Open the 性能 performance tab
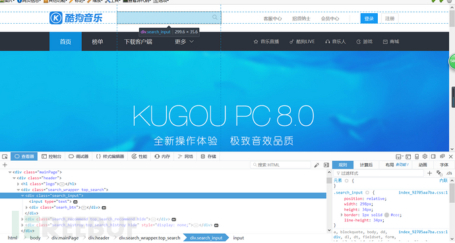Viewport: 455px width, 243px height. click(x=139, y=156)
